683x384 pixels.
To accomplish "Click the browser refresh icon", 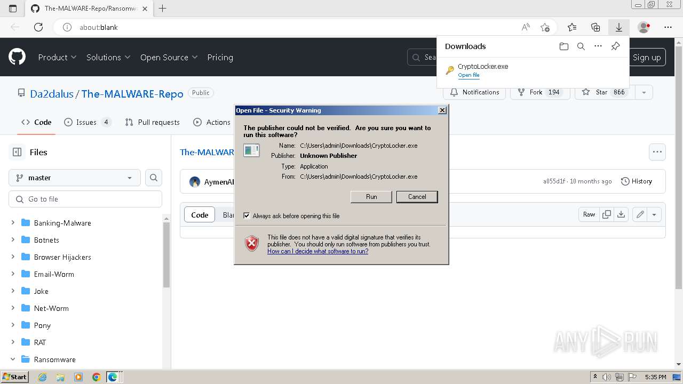I will [38, 27].
